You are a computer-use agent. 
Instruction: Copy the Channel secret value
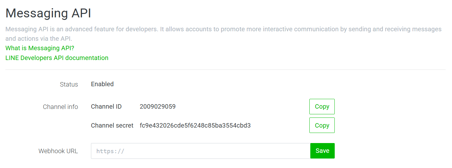322,125
